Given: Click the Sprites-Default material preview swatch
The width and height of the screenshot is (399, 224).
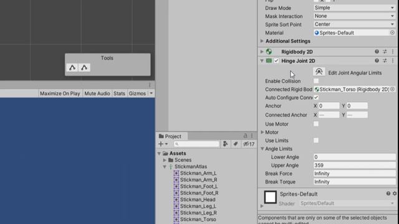Looking at the screenshot, I should (270, 197).
